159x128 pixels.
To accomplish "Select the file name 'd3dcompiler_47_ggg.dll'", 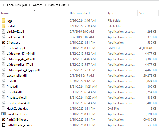I will click(x=23, y=70).
